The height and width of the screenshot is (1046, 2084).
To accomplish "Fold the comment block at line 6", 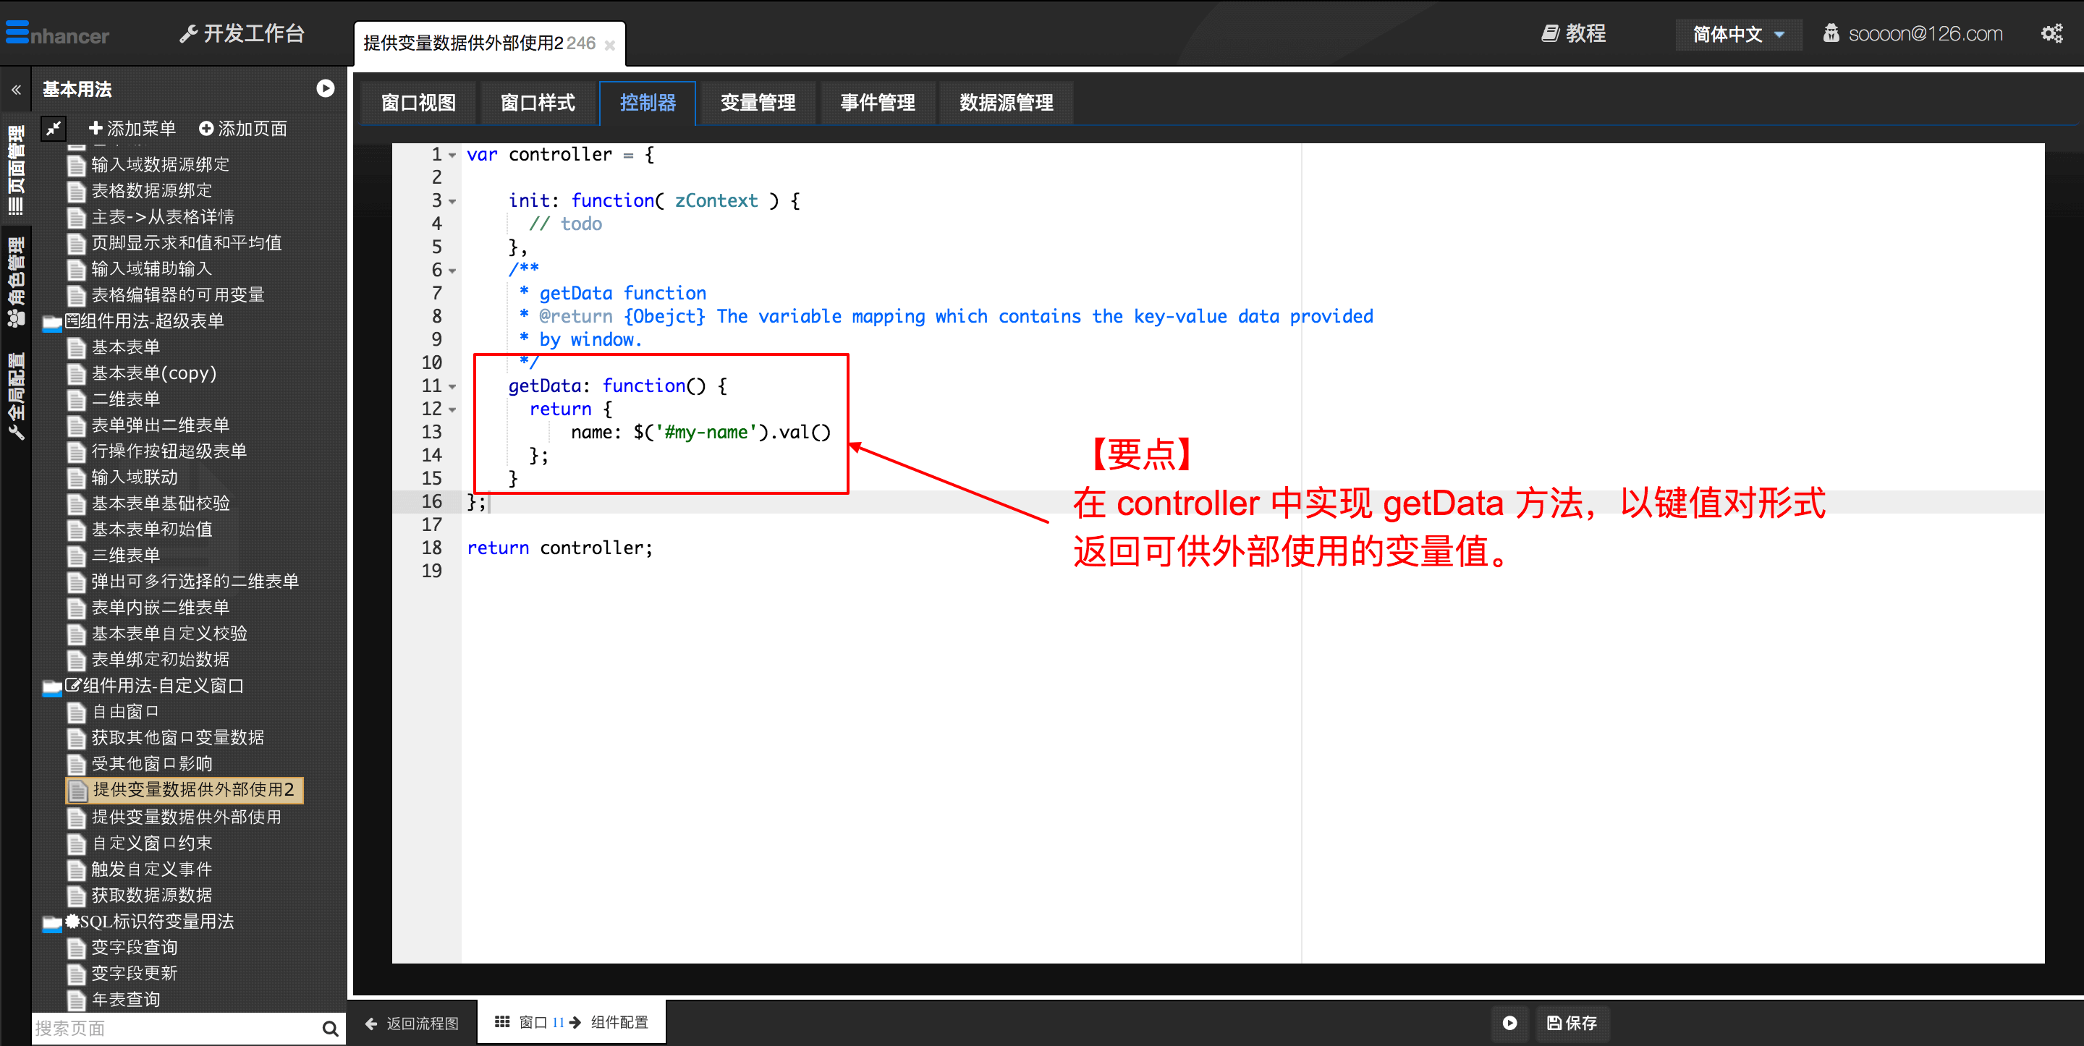I will pos(452,271).
